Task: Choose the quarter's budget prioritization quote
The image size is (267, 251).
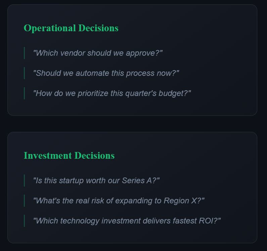Action: [112, 93]
